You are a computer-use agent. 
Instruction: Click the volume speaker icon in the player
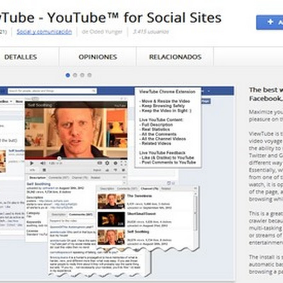coord(42,163)
